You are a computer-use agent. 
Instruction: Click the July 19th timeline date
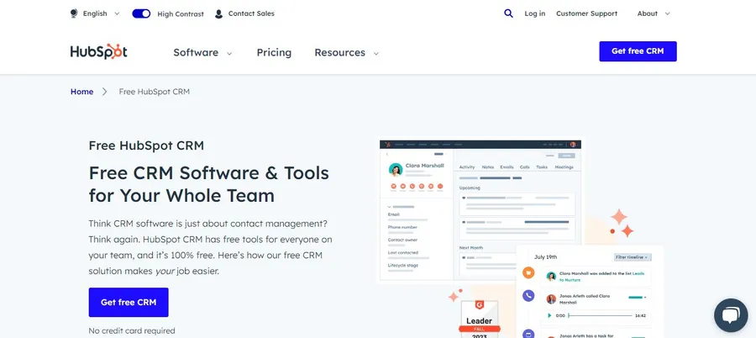pyautogui.click(x=545, y=257)
